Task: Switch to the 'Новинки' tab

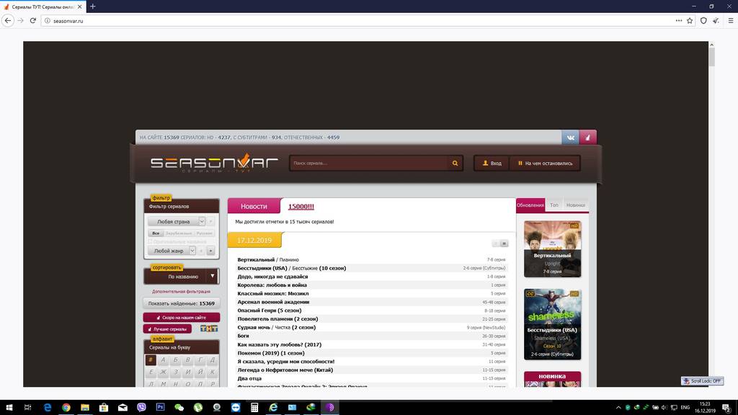Action: coord(575,205)
